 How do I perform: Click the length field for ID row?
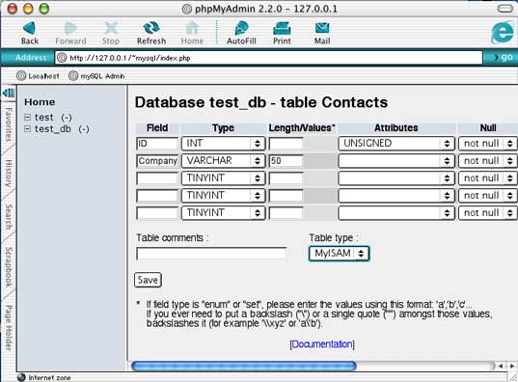[x=286, y=144]
